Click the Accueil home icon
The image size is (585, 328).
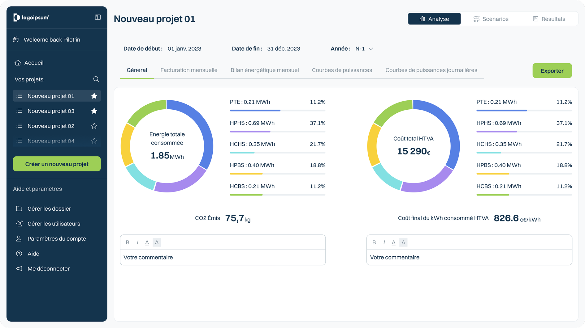click(x=18, y=63)
